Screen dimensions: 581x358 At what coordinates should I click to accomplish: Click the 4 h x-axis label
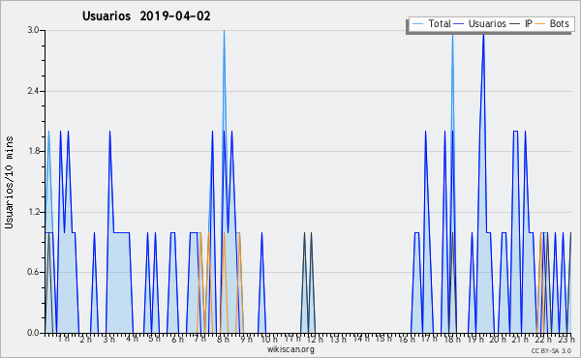point(132,339)
